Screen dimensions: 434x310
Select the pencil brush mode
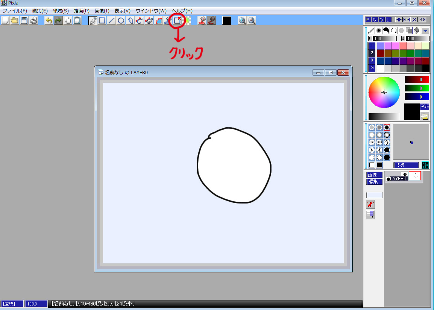[x=372, y=30]
